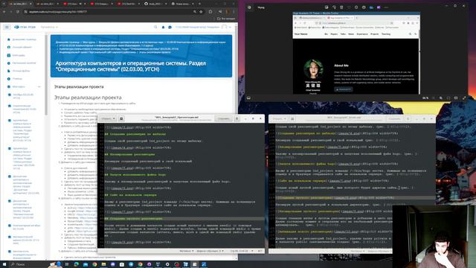Reload the page in the browser
This screenshot has width=476, height=268.
(18, 12)
